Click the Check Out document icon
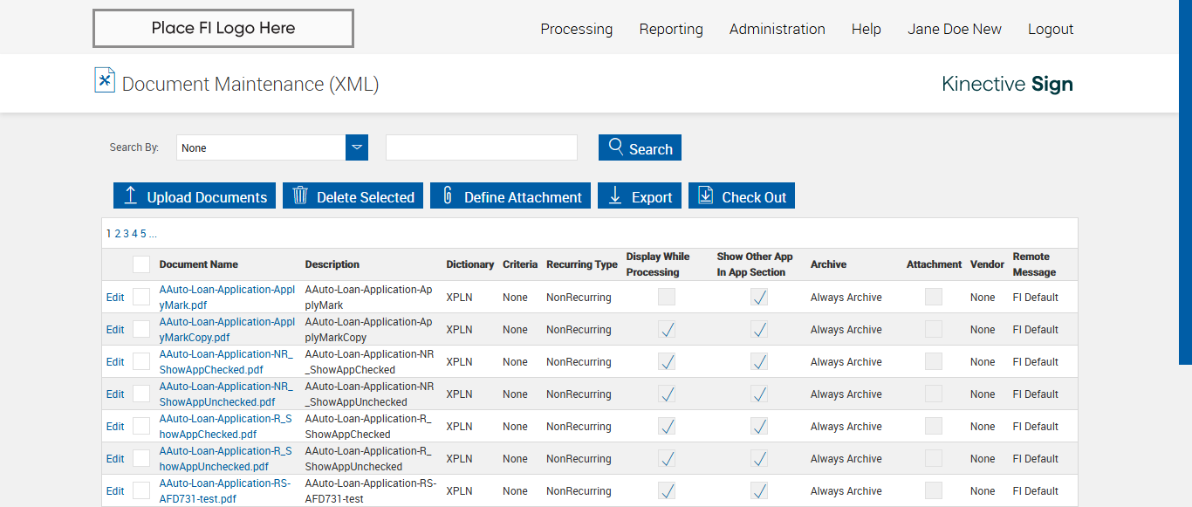The width and height of the screenshot is (1192, 507). (x=706, y=195)
